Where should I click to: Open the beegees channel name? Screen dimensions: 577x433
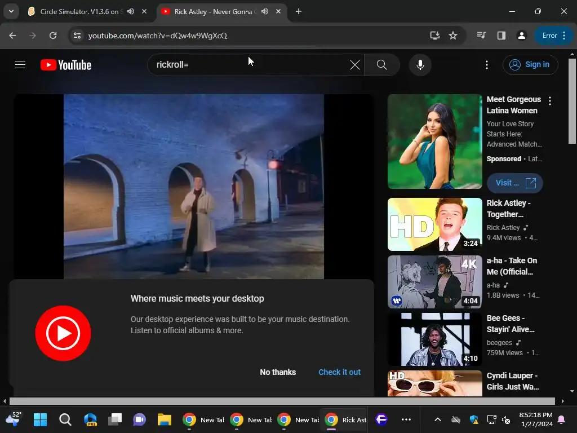pos(499,343)
